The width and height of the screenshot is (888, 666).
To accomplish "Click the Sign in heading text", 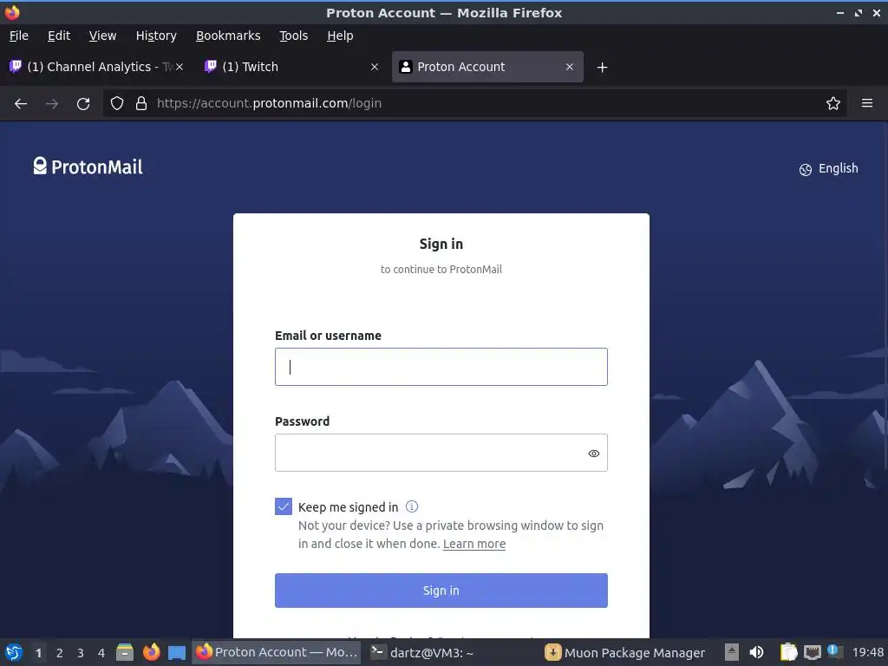I will pyautogui.click(x=441, y=244).
